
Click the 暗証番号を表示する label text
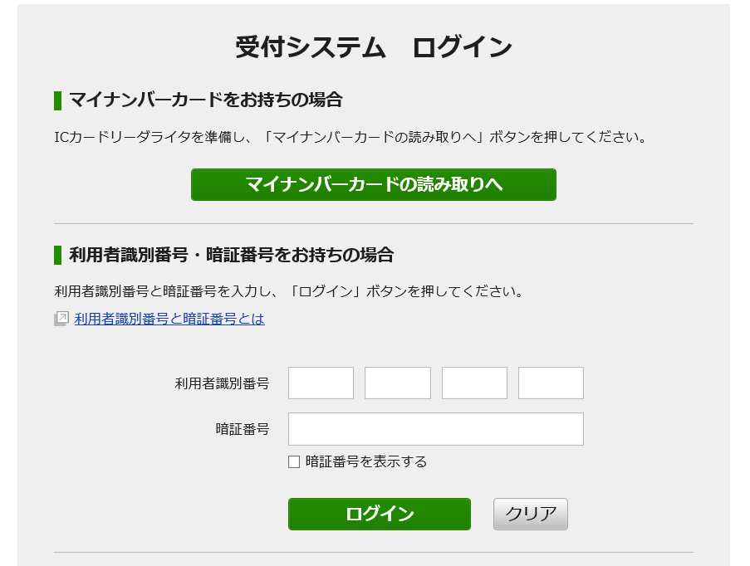(x=366, y=461)
